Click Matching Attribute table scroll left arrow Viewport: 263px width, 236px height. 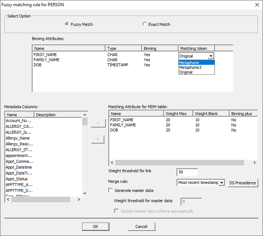point(112,163)
